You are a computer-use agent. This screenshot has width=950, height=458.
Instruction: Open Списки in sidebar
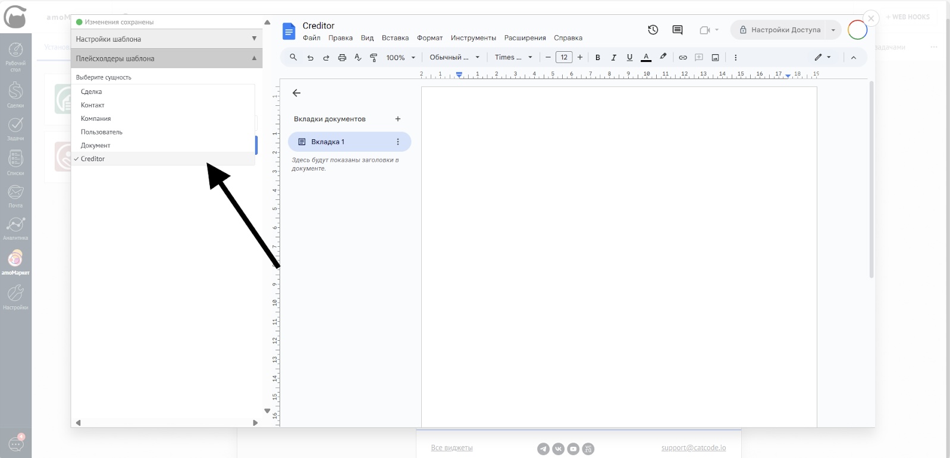pos(15,162)
